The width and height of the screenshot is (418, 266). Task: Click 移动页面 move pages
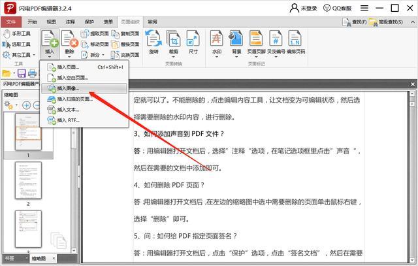[x=95, y=44]
